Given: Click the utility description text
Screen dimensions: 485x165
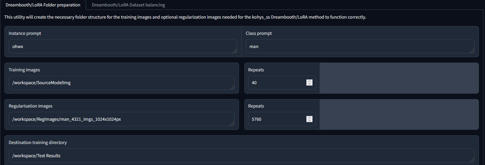Looking at the screenshot, I should coord(185,17).
